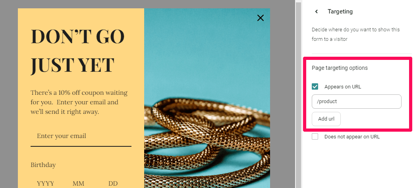Click the targeting description text

(x=356, y=34)
